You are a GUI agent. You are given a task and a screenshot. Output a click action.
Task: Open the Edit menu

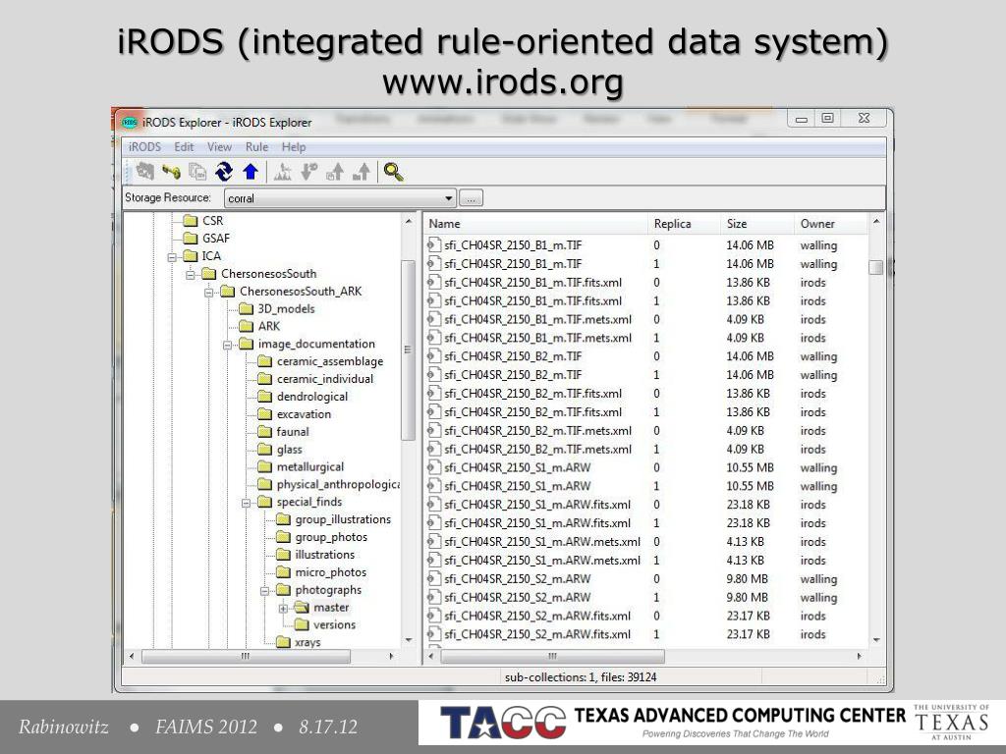184,147
